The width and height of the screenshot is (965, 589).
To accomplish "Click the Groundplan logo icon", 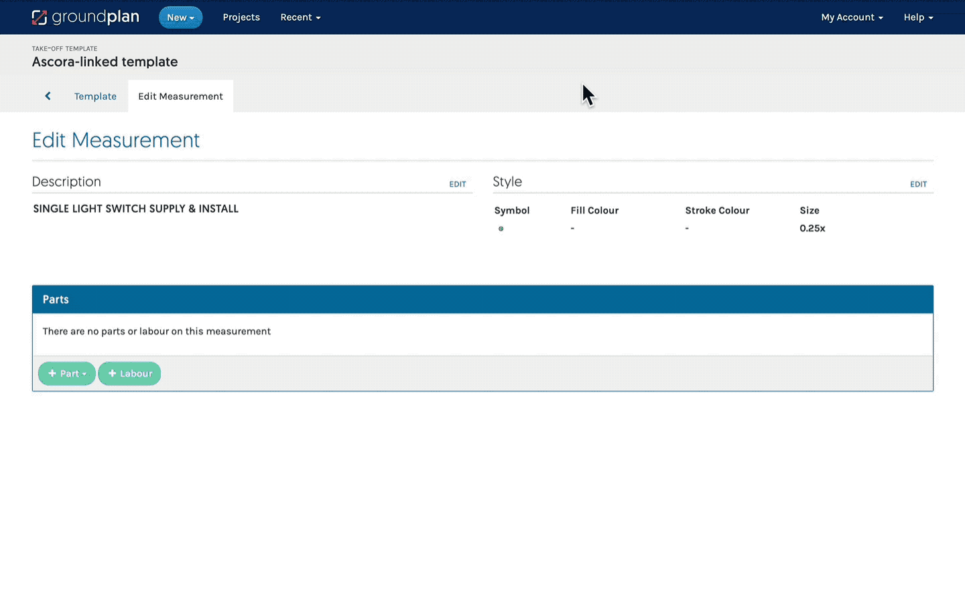I will click(x=40, y=17).
